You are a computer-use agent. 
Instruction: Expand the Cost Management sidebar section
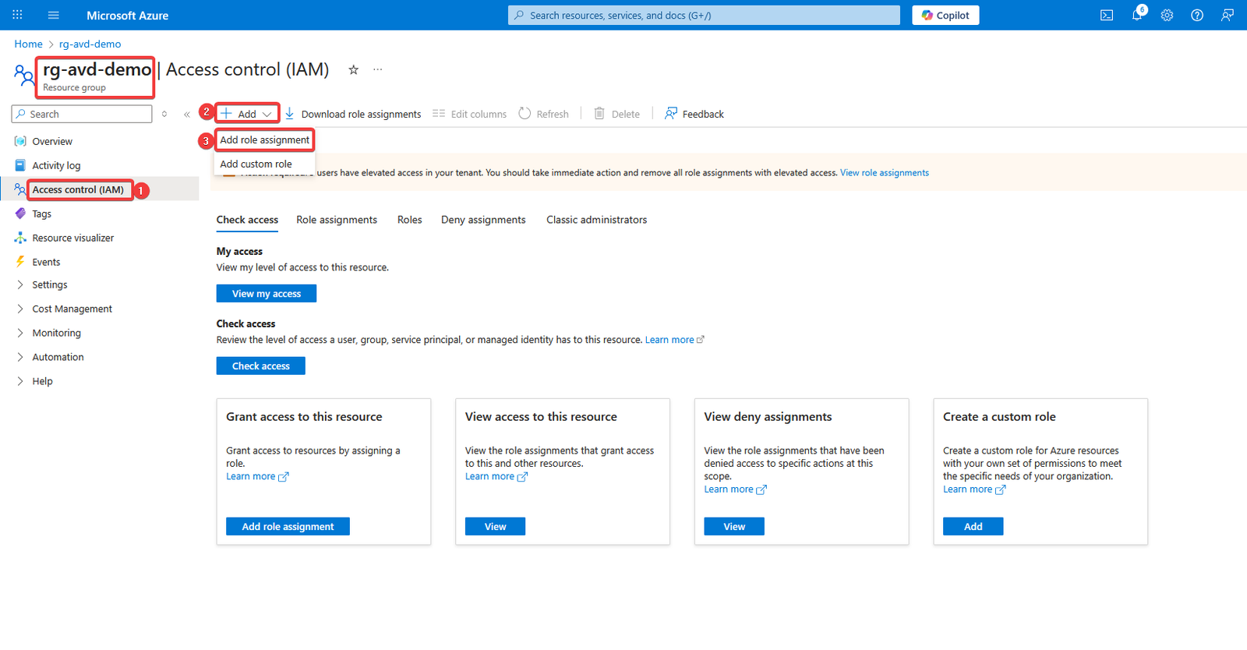point(72,309)
